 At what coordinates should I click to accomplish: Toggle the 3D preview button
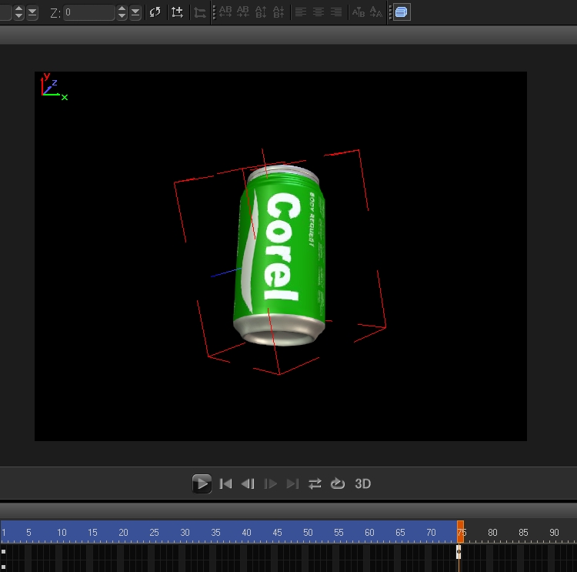point(362,483)
